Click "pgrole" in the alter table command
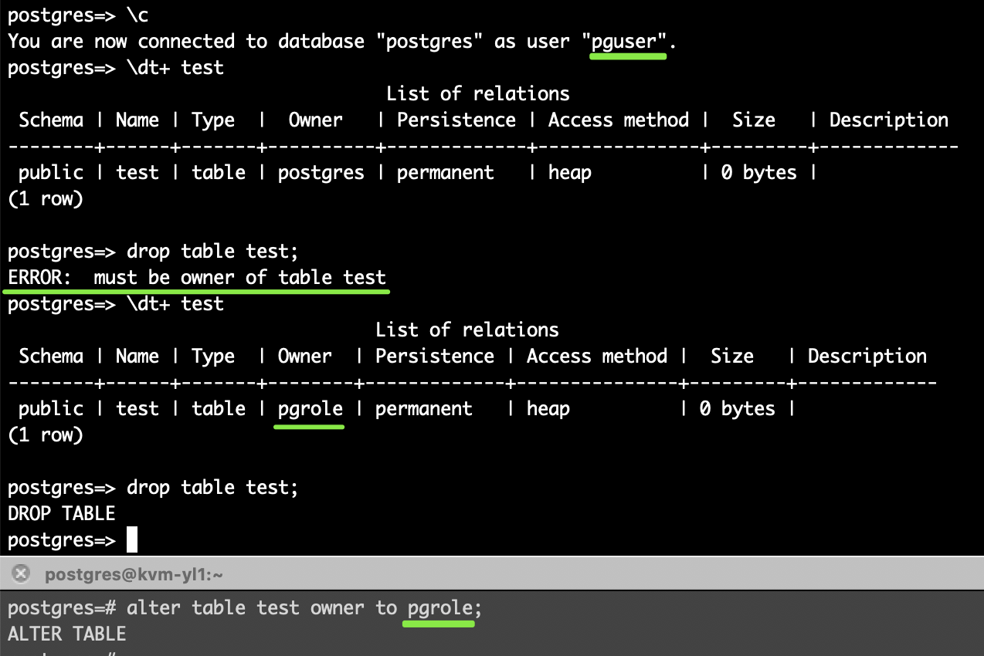The image size is (984, 656). [439, 608]
